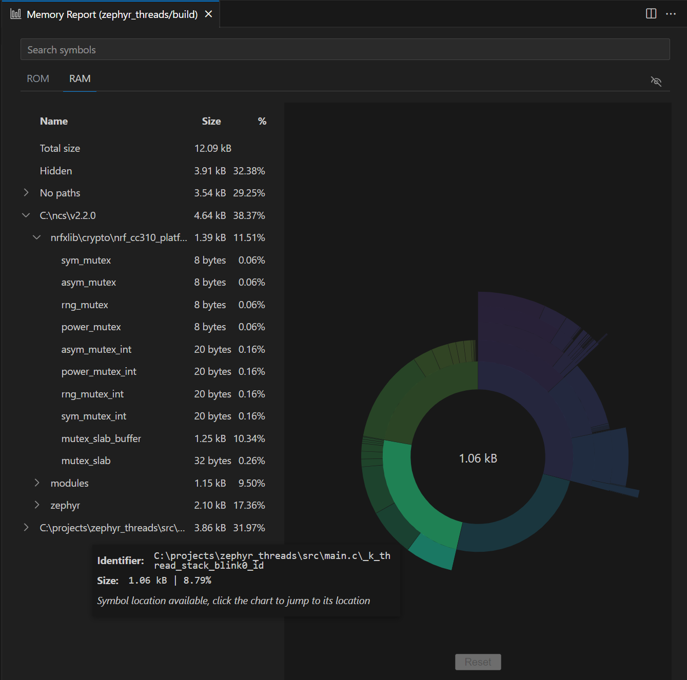The width and height of the screenshot is (687, 680).
Task: Split the editor with split icon
Action: coord(651,14)
